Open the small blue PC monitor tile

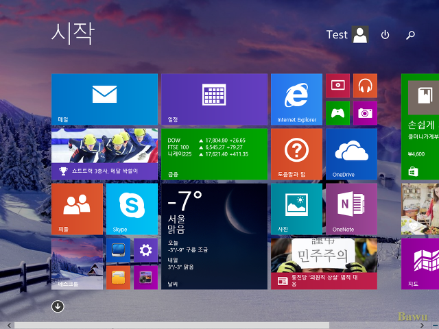click(x=118, y=250)
